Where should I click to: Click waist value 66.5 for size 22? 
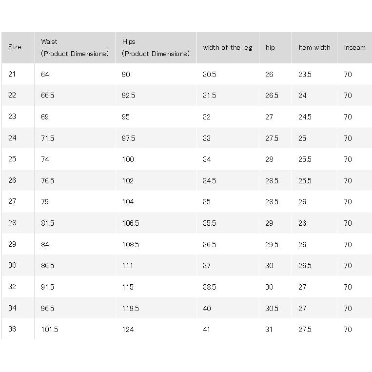point(47,96)
